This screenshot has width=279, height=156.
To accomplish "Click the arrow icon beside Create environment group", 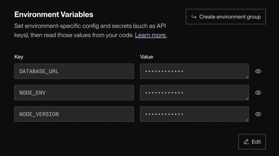I will [194, 17].
